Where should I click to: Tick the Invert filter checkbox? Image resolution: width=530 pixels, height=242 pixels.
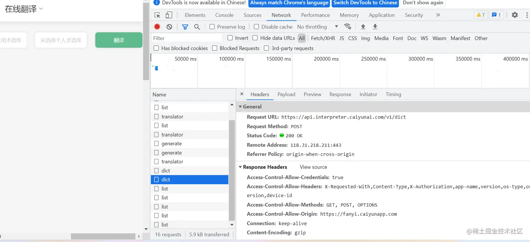[x=230, y=38]
